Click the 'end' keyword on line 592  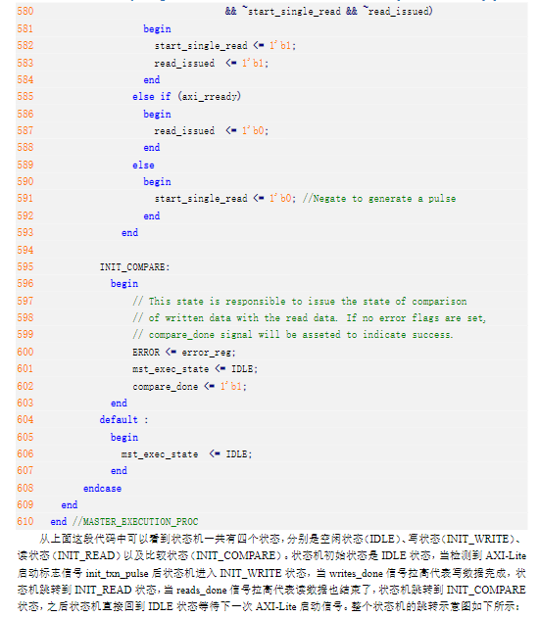pyautogui.click(x=152, y=216)
